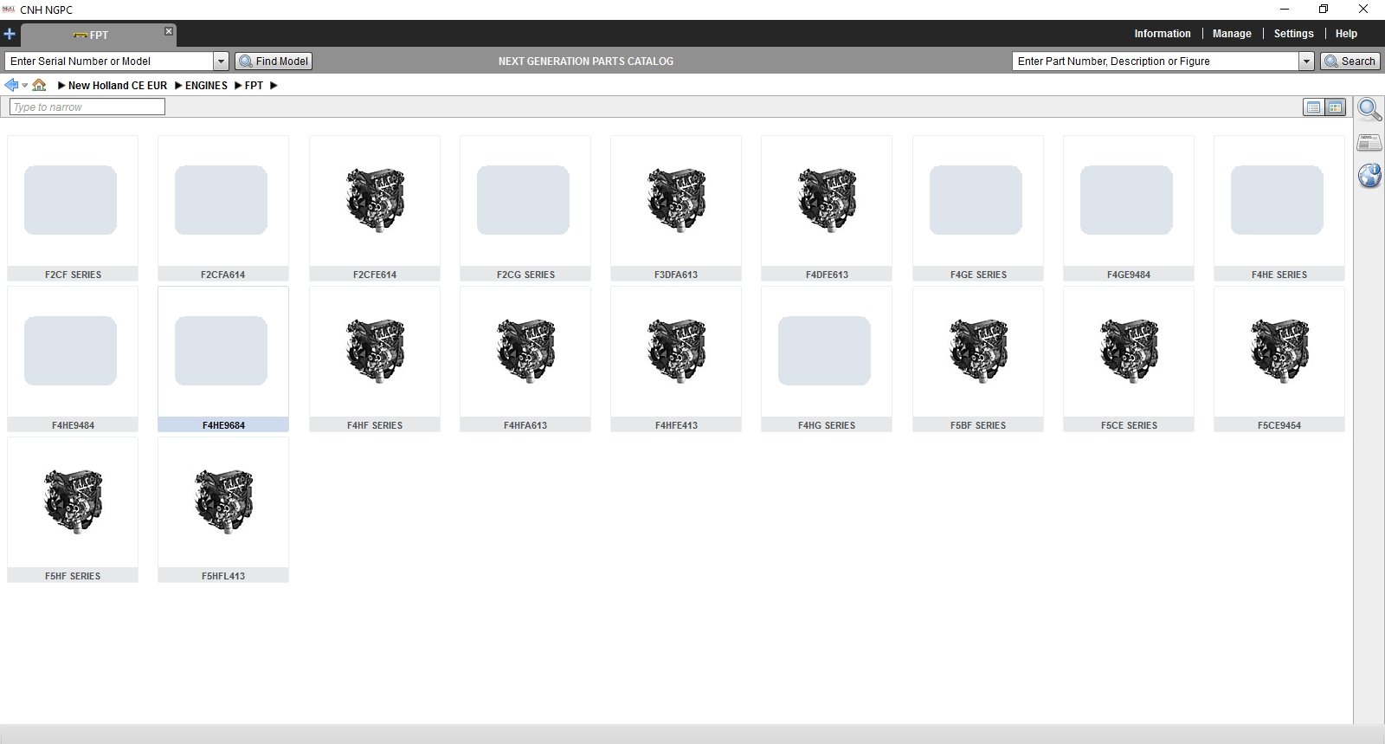Navigate to ENGINES breadcrumb
The width and height of the screenshot is (1385, 744).
click(x=206, y=86)
